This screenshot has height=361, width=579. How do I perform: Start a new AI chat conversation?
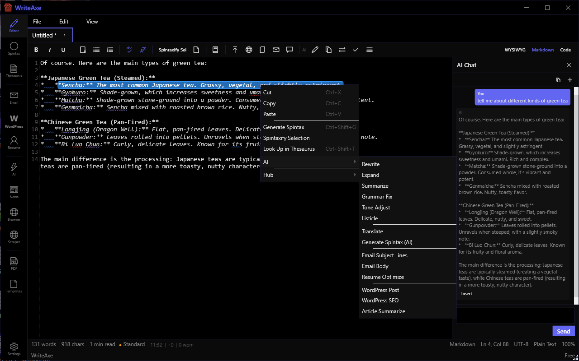tap(570, 80)
